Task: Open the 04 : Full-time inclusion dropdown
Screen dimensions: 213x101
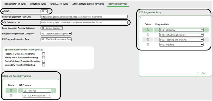Action: point(37,95)
